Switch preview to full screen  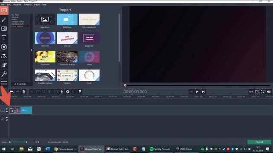tap(263, 92)
